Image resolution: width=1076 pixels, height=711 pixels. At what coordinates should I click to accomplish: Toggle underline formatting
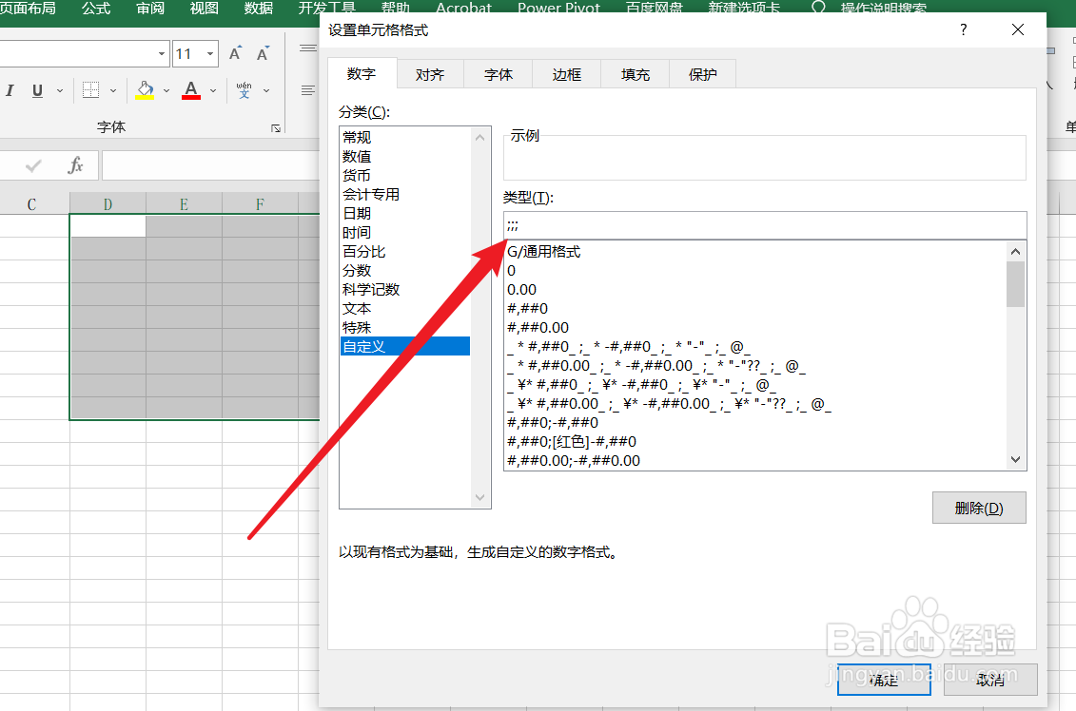point(35,89)
